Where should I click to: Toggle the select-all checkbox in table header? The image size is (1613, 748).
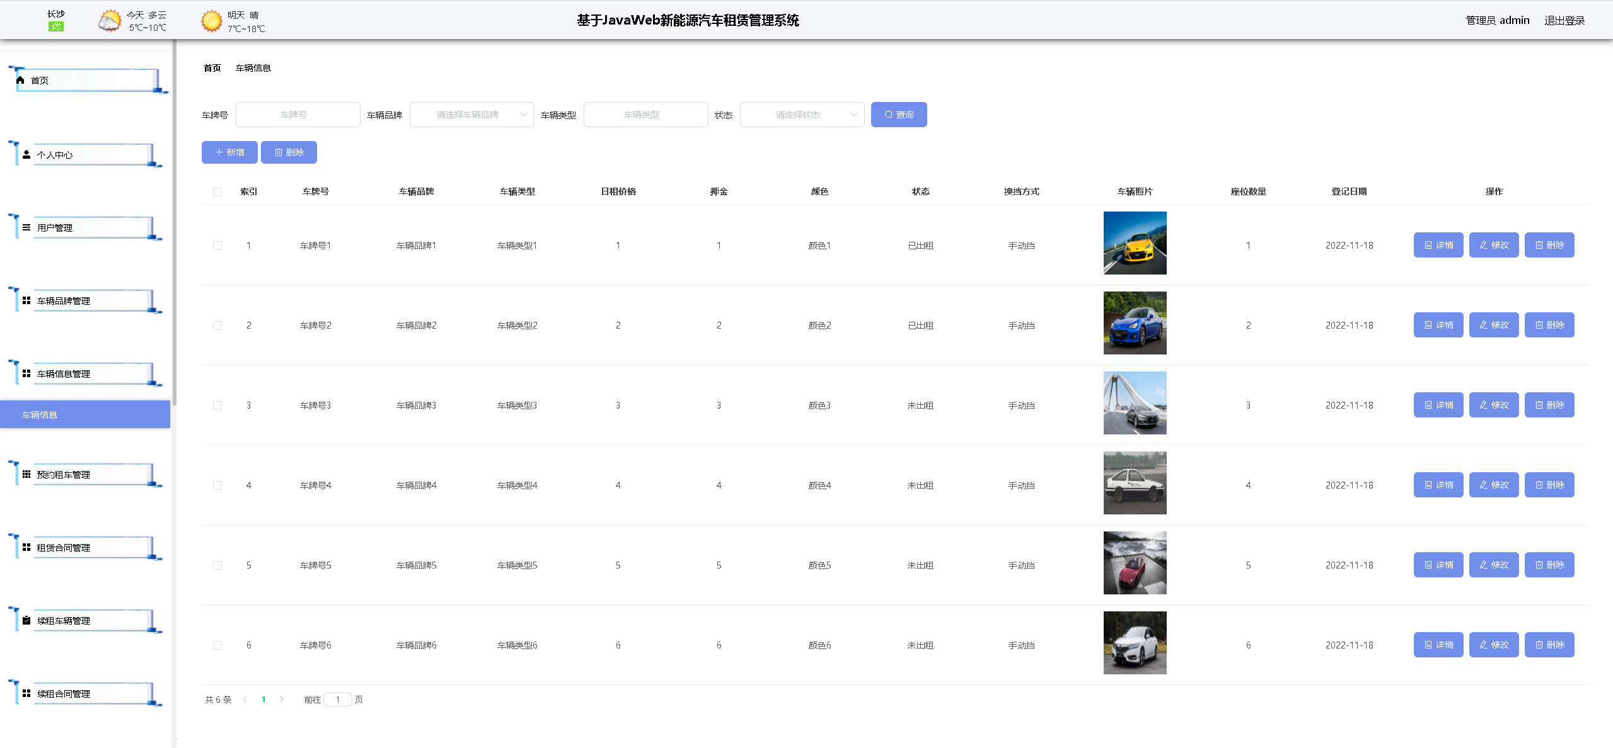pyautogui.click(x=217, y=192)
